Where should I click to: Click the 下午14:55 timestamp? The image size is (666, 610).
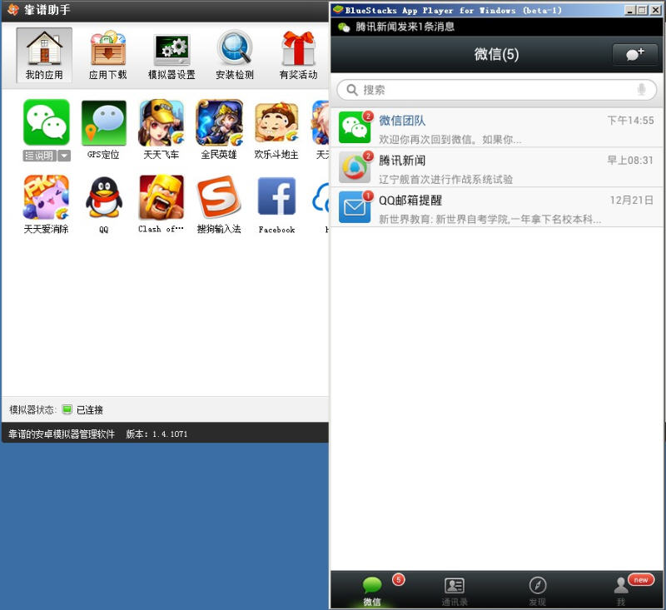(630, 121)
